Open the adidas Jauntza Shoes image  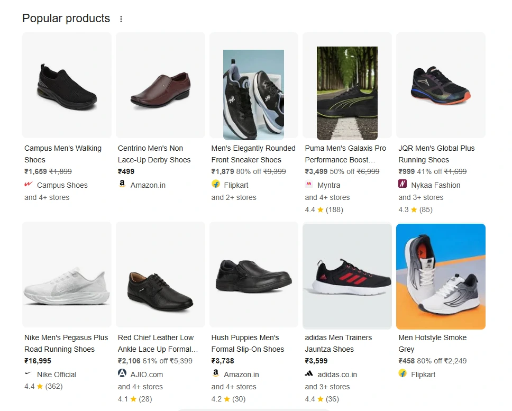pyautogui.click(x=347, y=276)
